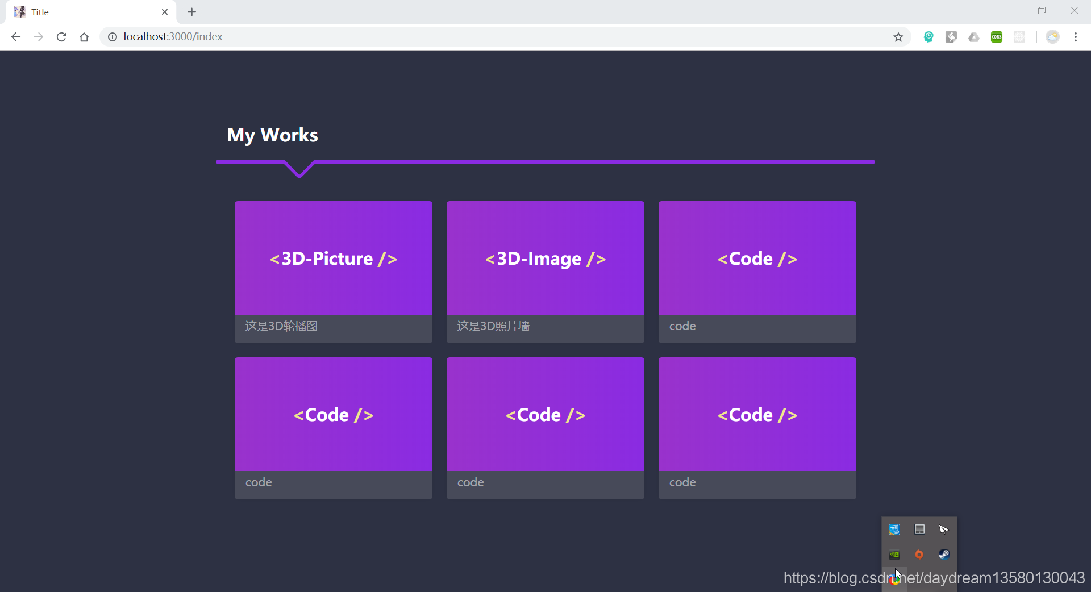Toggle the green CORS extension
This screenshot has width=1091, height=592.
point(997,37)
